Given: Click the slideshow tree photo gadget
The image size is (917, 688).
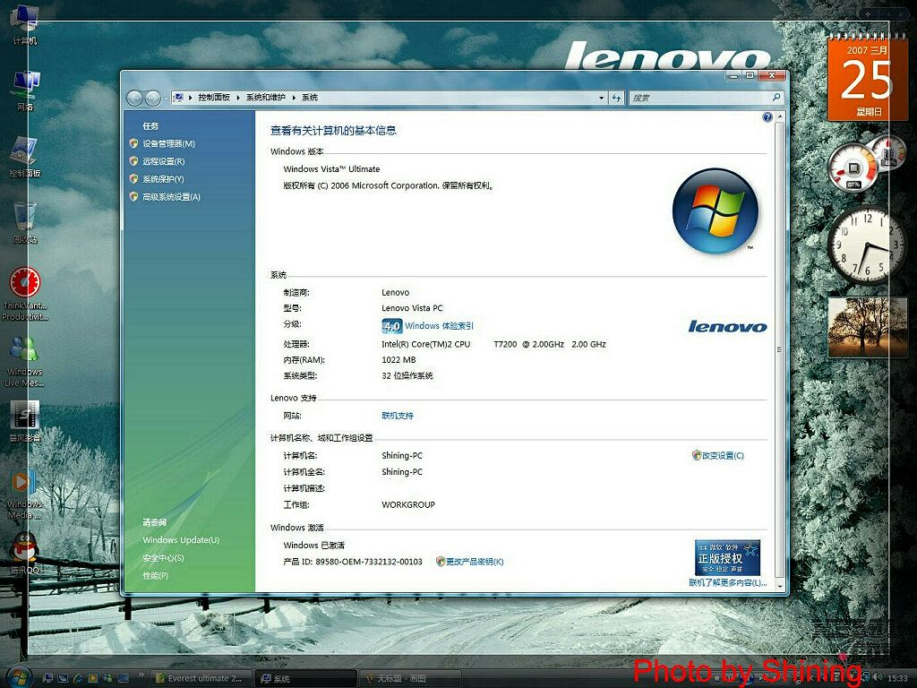Looking at the screenshot, I should 867,326.
